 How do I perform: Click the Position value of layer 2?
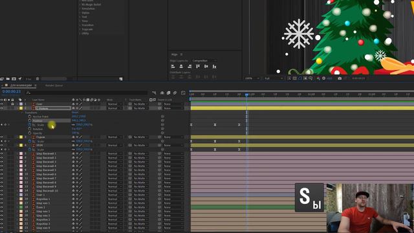[79, 120]
